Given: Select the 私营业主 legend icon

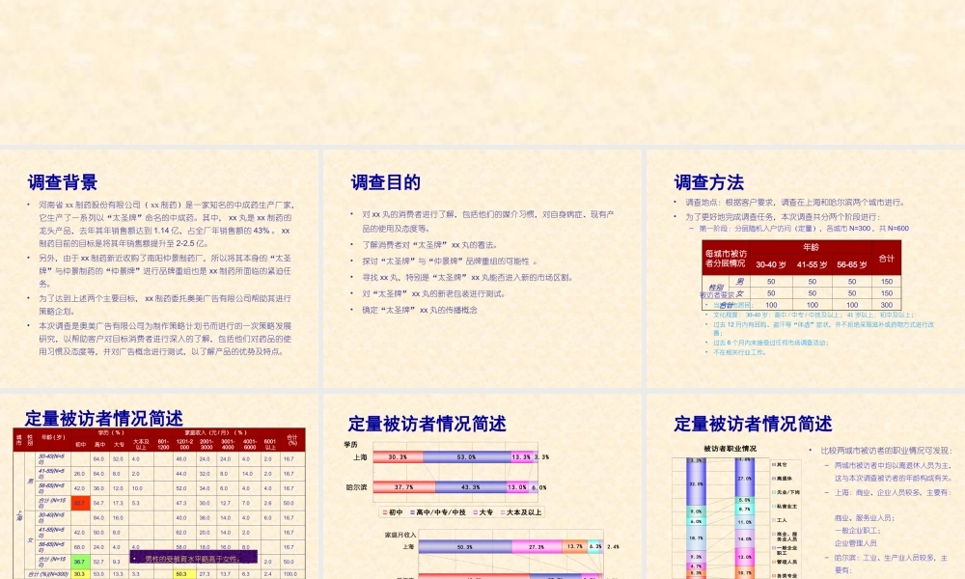Looking at the screenshot, I should (x=773, y=506).
